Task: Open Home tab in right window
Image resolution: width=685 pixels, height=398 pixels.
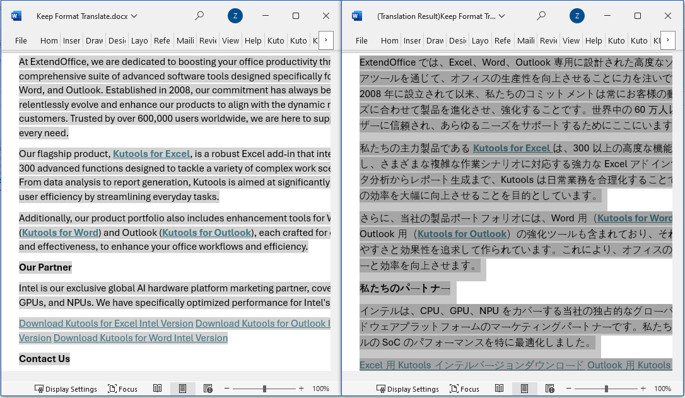Action: tap(390, 40)
